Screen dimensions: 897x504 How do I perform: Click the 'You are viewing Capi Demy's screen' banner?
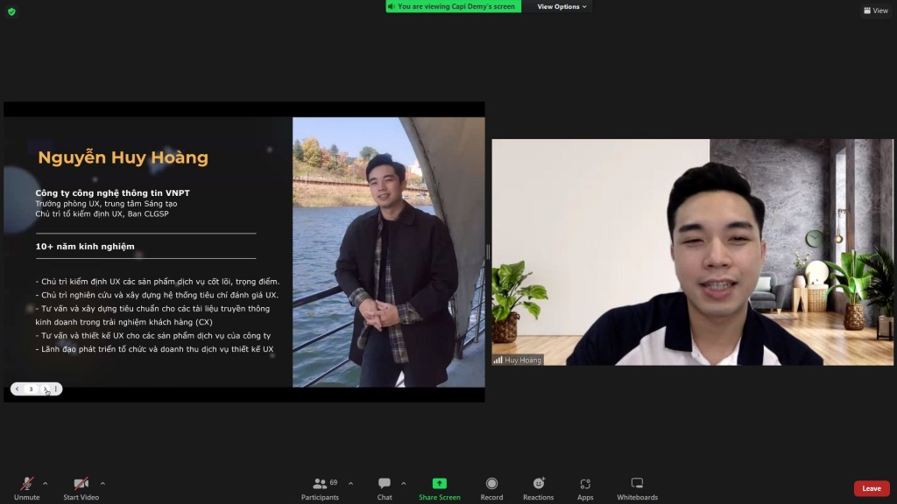[x=453, y=6]
